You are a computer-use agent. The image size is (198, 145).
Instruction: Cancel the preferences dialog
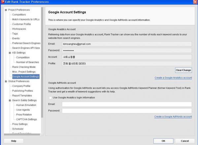tap(185, 141)
